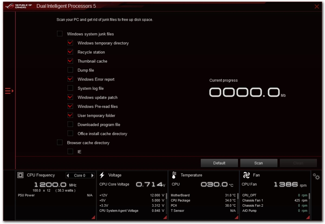Click the Default button

219,163
